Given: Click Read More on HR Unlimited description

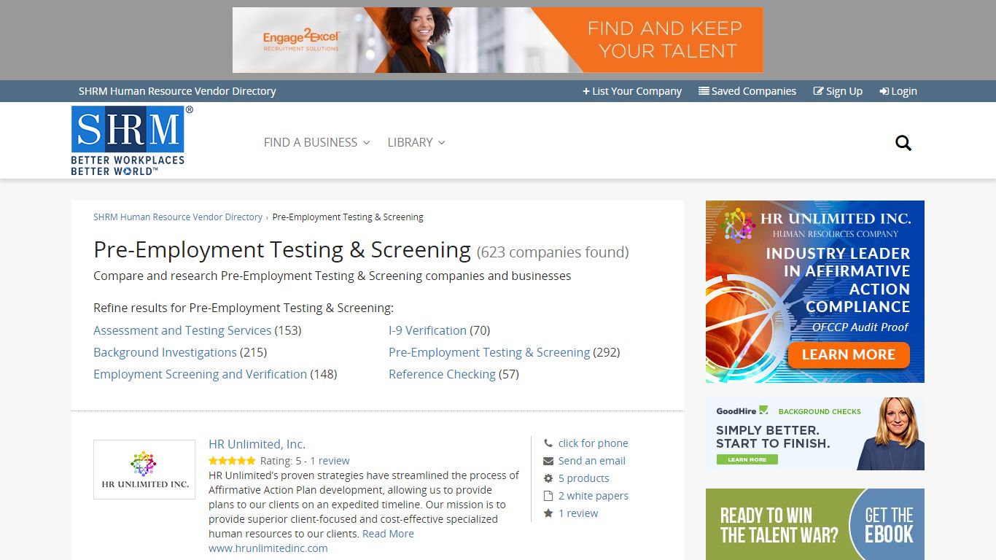Looking at the screenshot, I should tap(388, 534).
